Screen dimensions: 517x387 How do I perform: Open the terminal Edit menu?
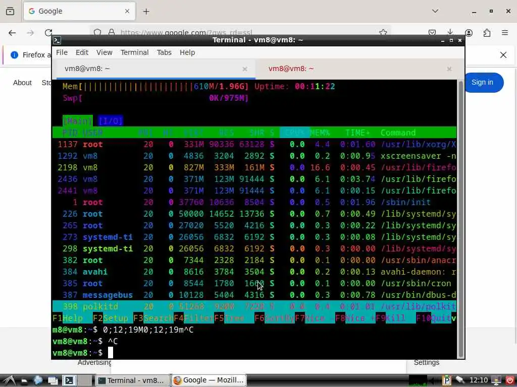82,52
